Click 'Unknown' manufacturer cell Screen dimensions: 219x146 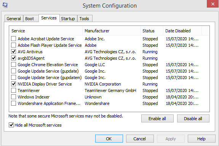93,97
